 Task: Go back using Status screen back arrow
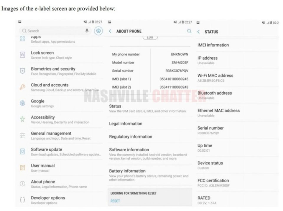[x=198, y=32]
